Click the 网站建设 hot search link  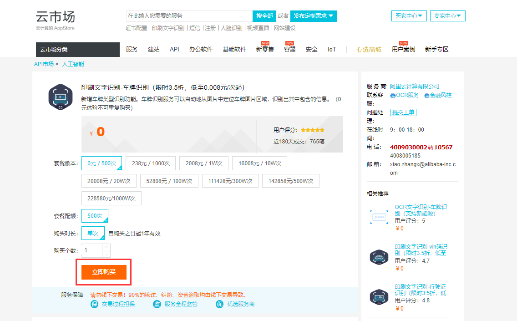285,28
